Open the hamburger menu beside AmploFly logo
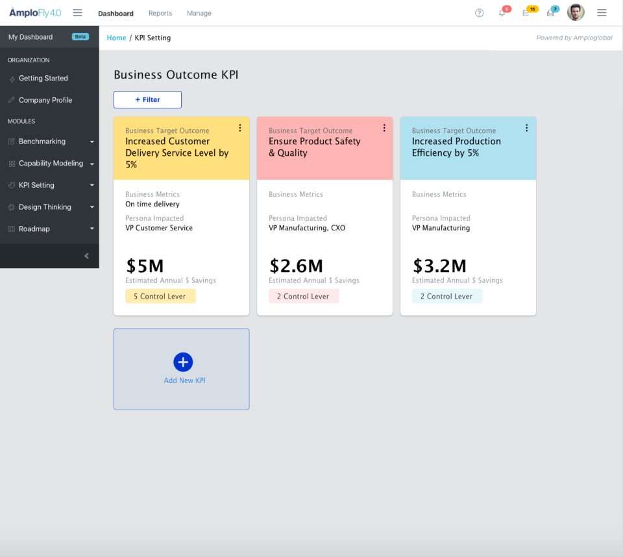Image resolution: width=623 pixels, height=557 pixels. tap(77, 12)
